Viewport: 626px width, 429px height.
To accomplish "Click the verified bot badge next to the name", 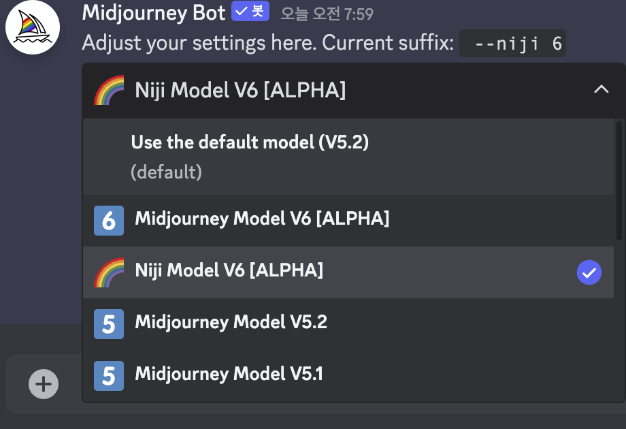I will (250, 12).
